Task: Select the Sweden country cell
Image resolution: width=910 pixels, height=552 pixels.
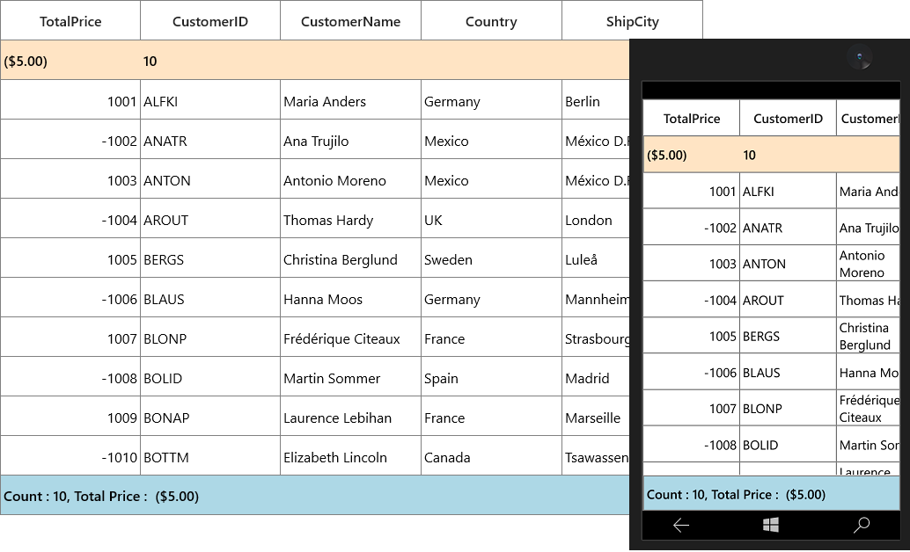Action: tap(492, 258)
